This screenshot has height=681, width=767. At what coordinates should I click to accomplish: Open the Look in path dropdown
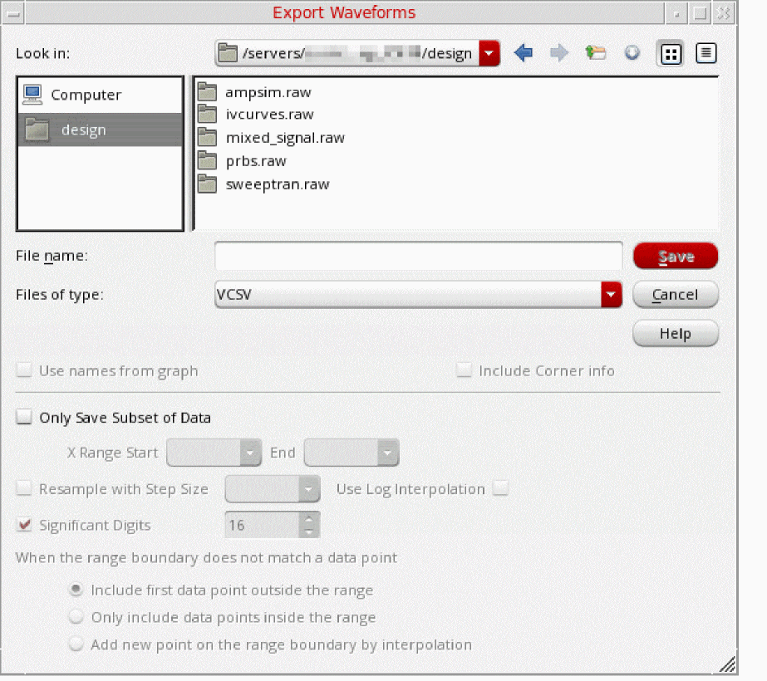tap(489, 53)
